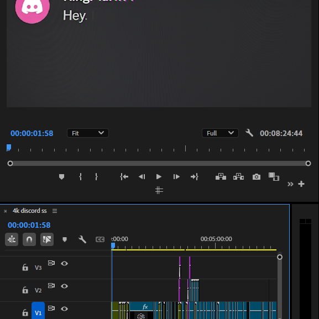Play the program monitor preview
Viewport: 319px width, 319px height.
159,176
